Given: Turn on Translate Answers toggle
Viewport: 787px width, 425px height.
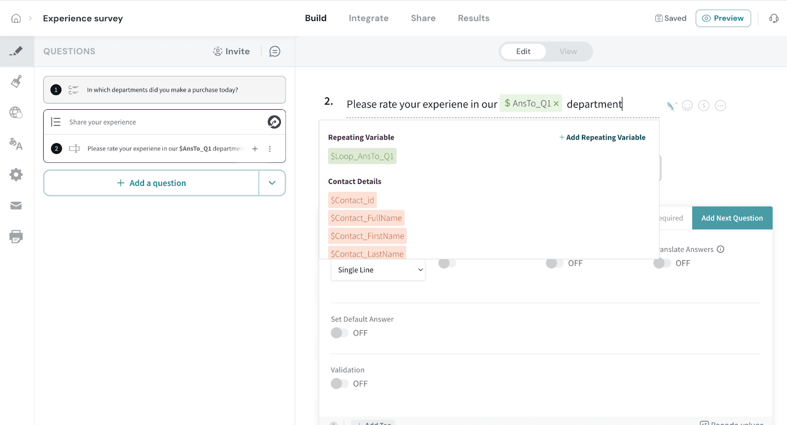Looking at the screenshot, I should pos(662,263).
